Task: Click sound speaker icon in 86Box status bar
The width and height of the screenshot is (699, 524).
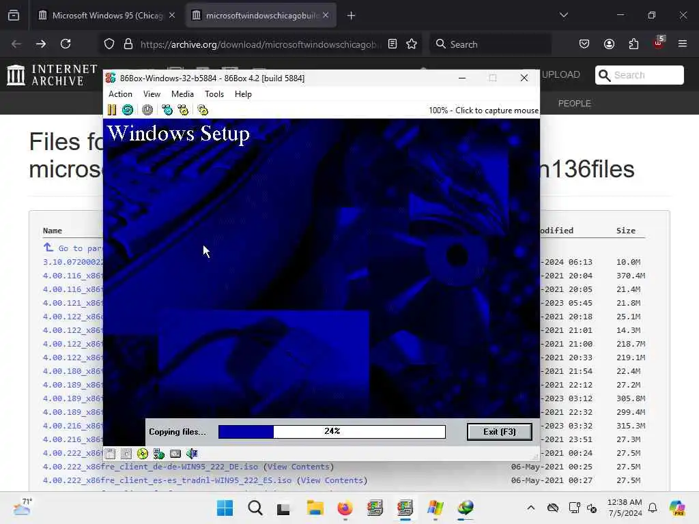Action: click(192, 454)
